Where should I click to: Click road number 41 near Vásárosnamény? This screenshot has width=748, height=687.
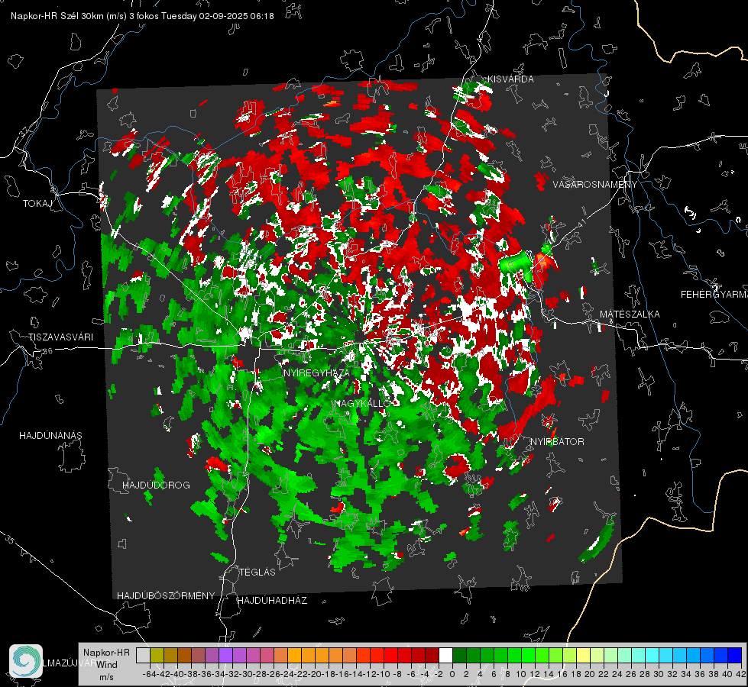coord(581,223)
